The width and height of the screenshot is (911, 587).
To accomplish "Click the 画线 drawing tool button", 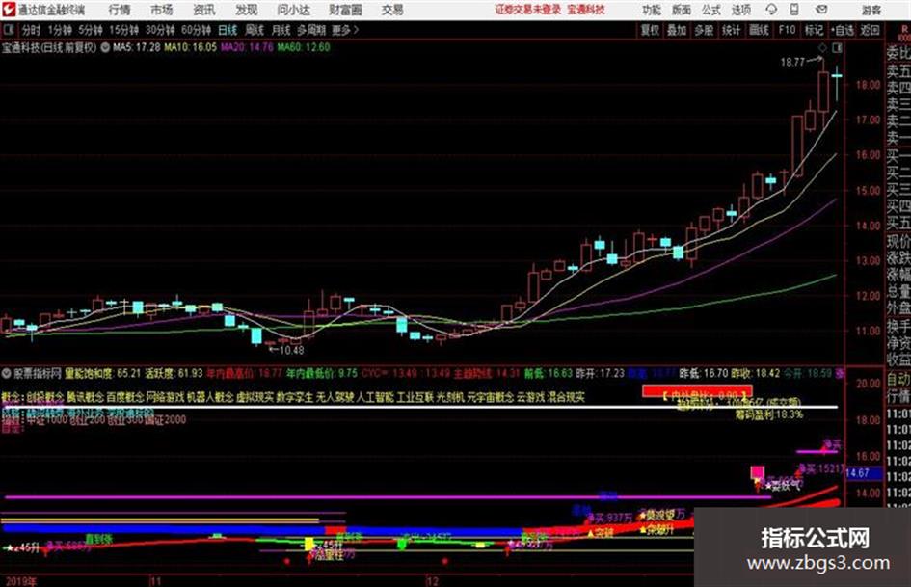I will click(759, 30).
